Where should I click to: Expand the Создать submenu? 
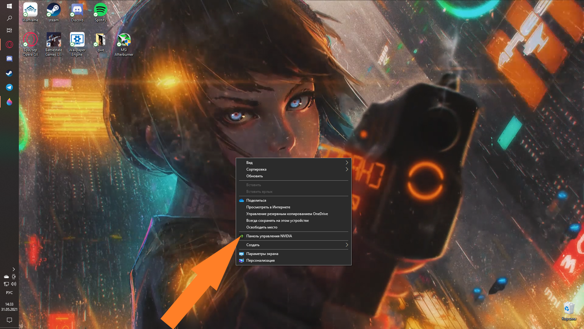click(x=293, y=245)
